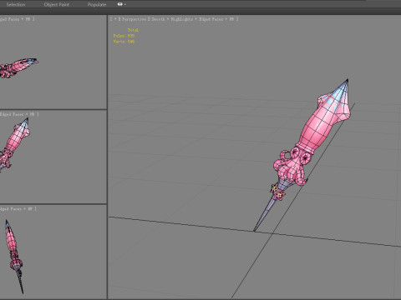Open the Populate ribbon tab

[97, 4]
